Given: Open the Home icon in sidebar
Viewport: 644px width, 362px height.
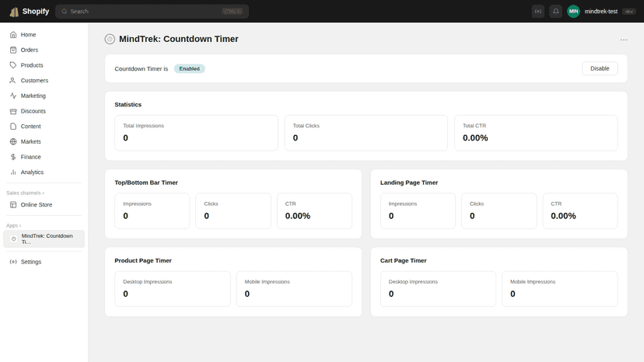Looking at the screenshot, I should click(x=13, y=34).
